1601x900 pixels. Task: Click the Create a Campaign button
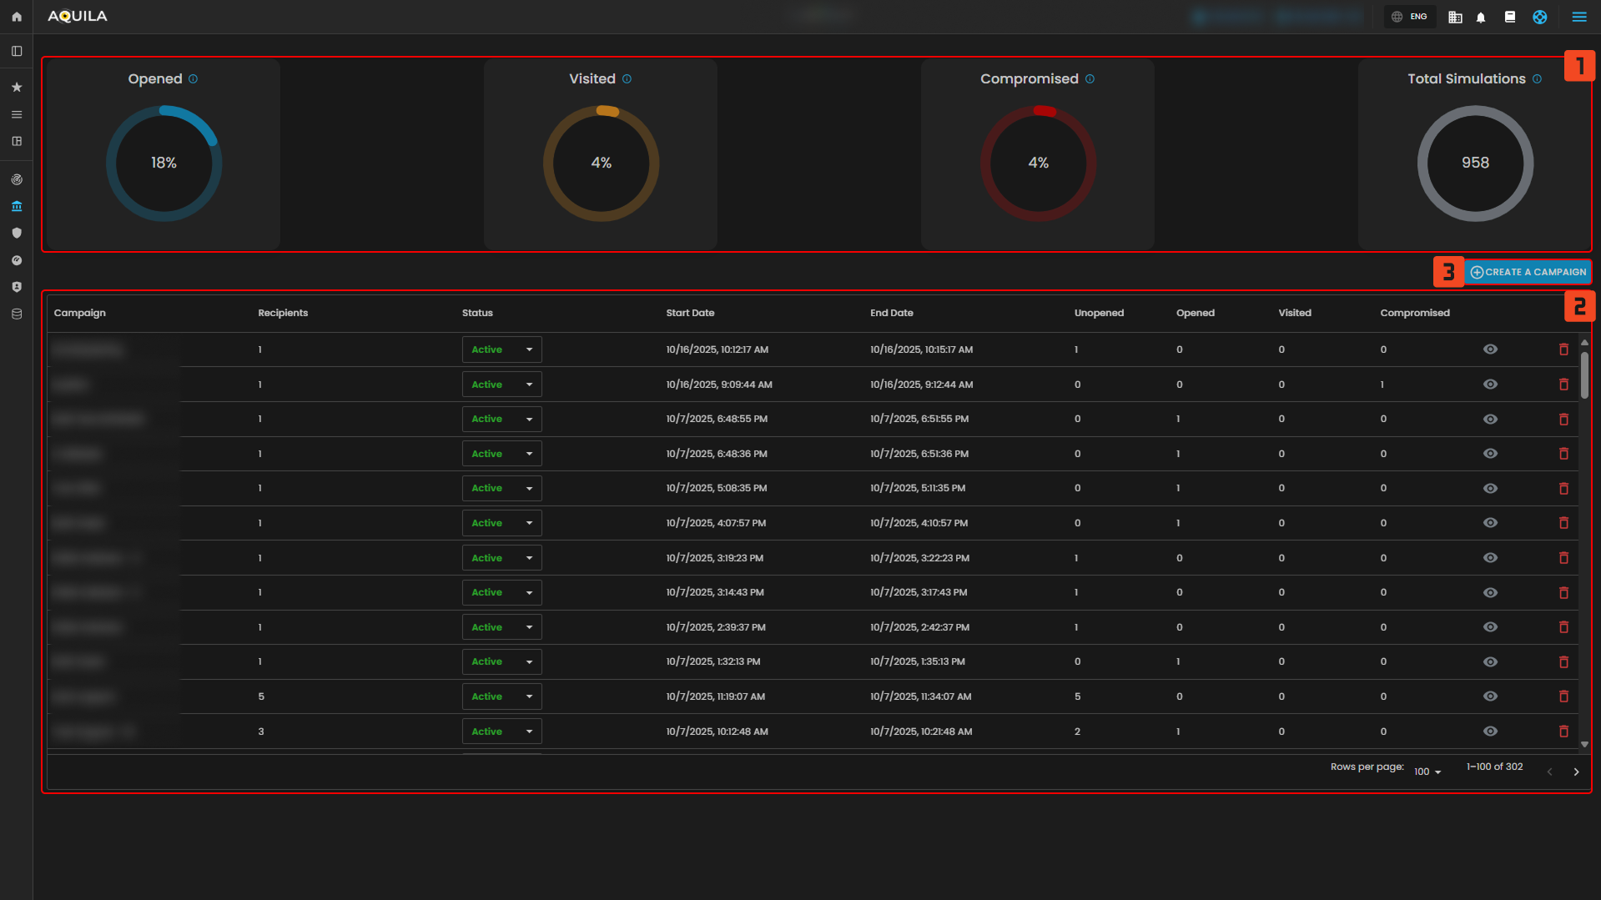(x=1528, y=272)
